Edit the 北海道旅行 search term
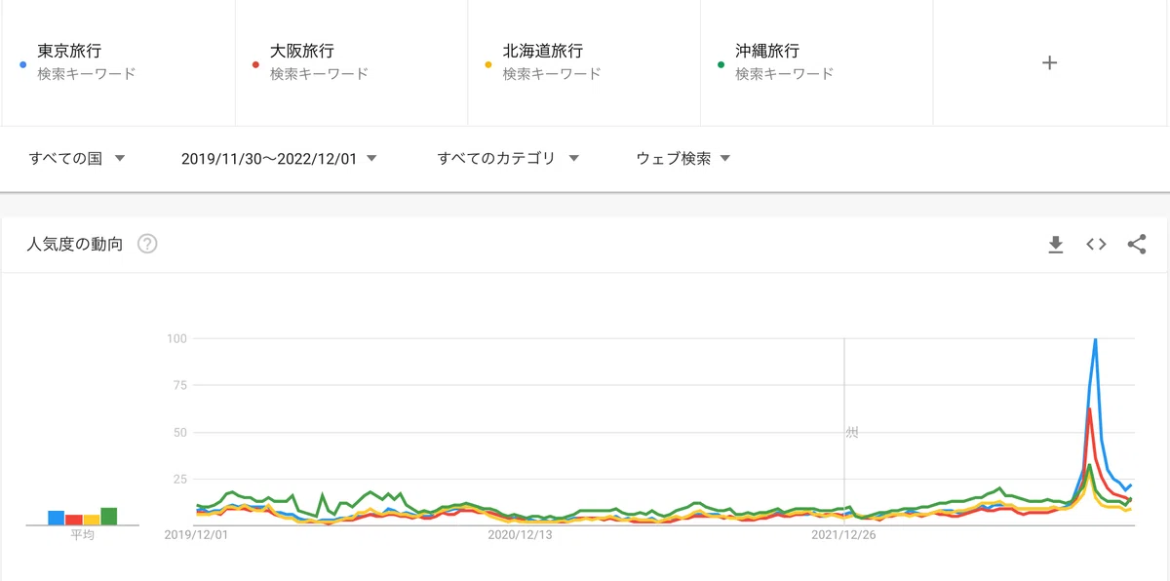1170x581 pixels. click(583, 62)
